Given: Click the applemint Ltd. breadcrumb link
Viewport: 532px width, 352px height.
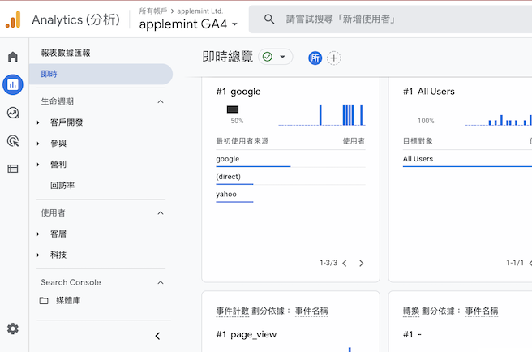Looking at the screenshot, I should pyautogui.click(x=199, y=11).
